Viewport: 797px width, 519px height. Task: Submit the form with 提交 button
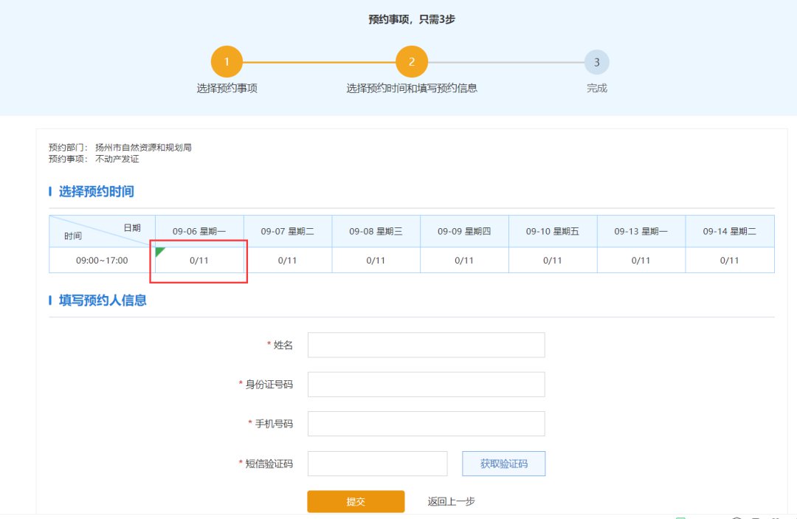click(x=356, y=501)
